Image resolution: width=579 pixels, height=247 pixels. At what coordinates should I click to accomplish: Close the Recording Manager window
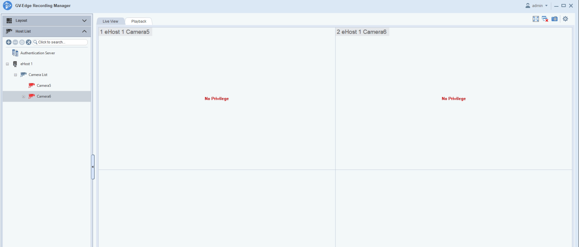571,6
